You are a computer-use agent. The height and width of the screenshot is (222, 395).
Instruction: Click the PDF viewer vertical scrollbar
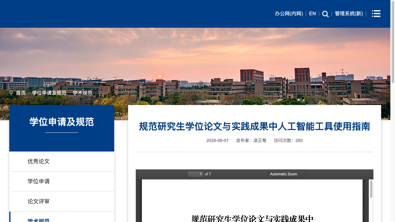(371, 189)
